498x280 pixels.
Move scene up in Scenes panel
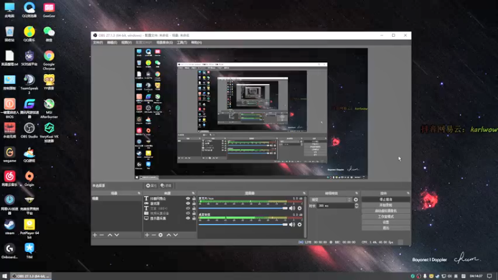tap(110, 235)
